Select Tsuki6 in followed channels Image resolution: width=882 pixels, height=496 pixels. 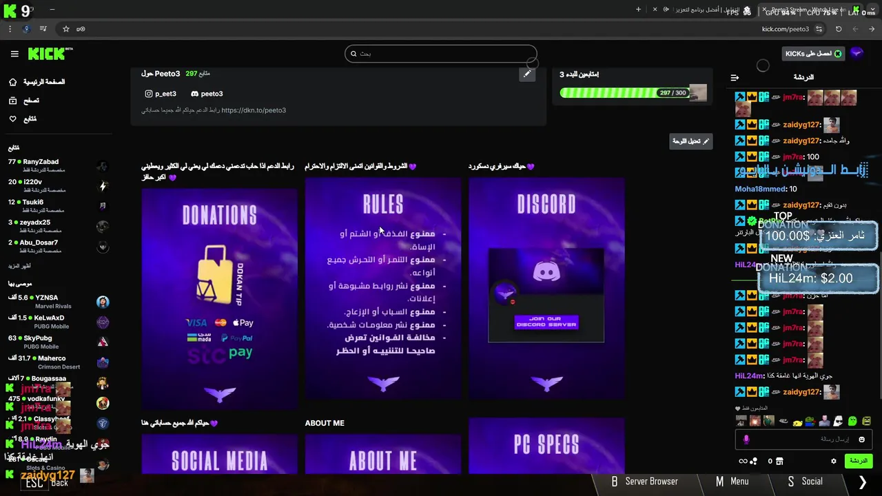coord(58,206)
